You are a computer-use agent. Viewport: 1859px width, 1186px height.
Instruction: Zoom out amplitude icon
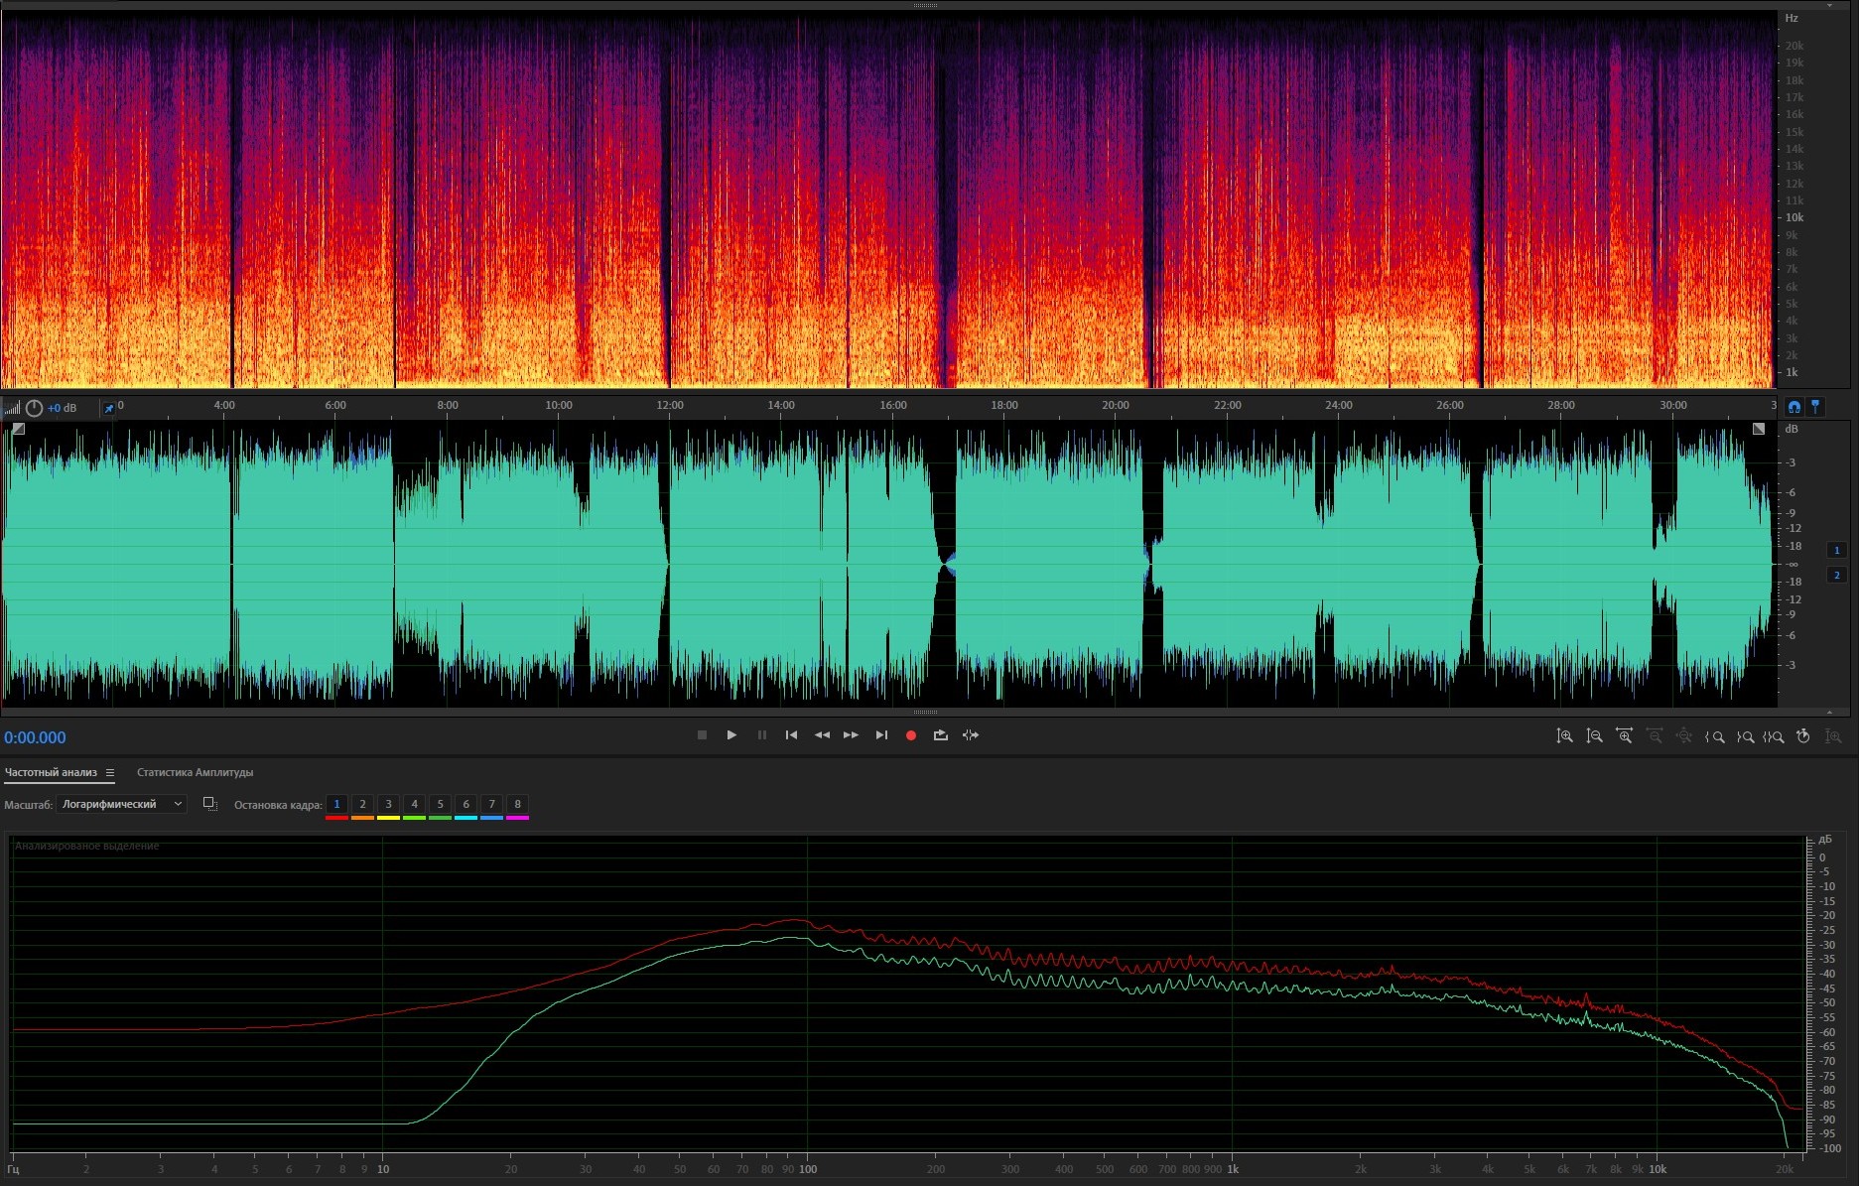(1594, 736)
